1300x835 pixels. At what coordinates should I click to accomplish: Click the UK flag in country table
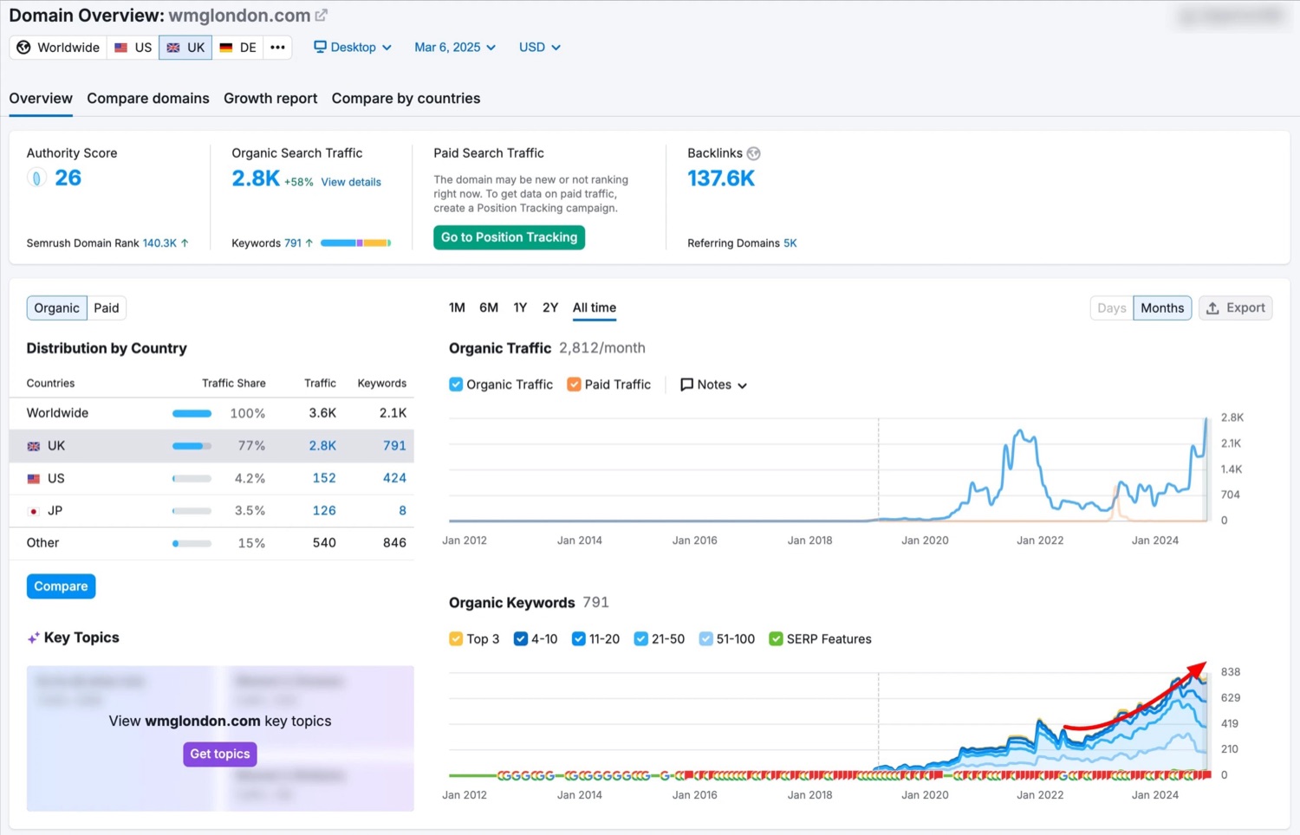(x=34, y=446)
